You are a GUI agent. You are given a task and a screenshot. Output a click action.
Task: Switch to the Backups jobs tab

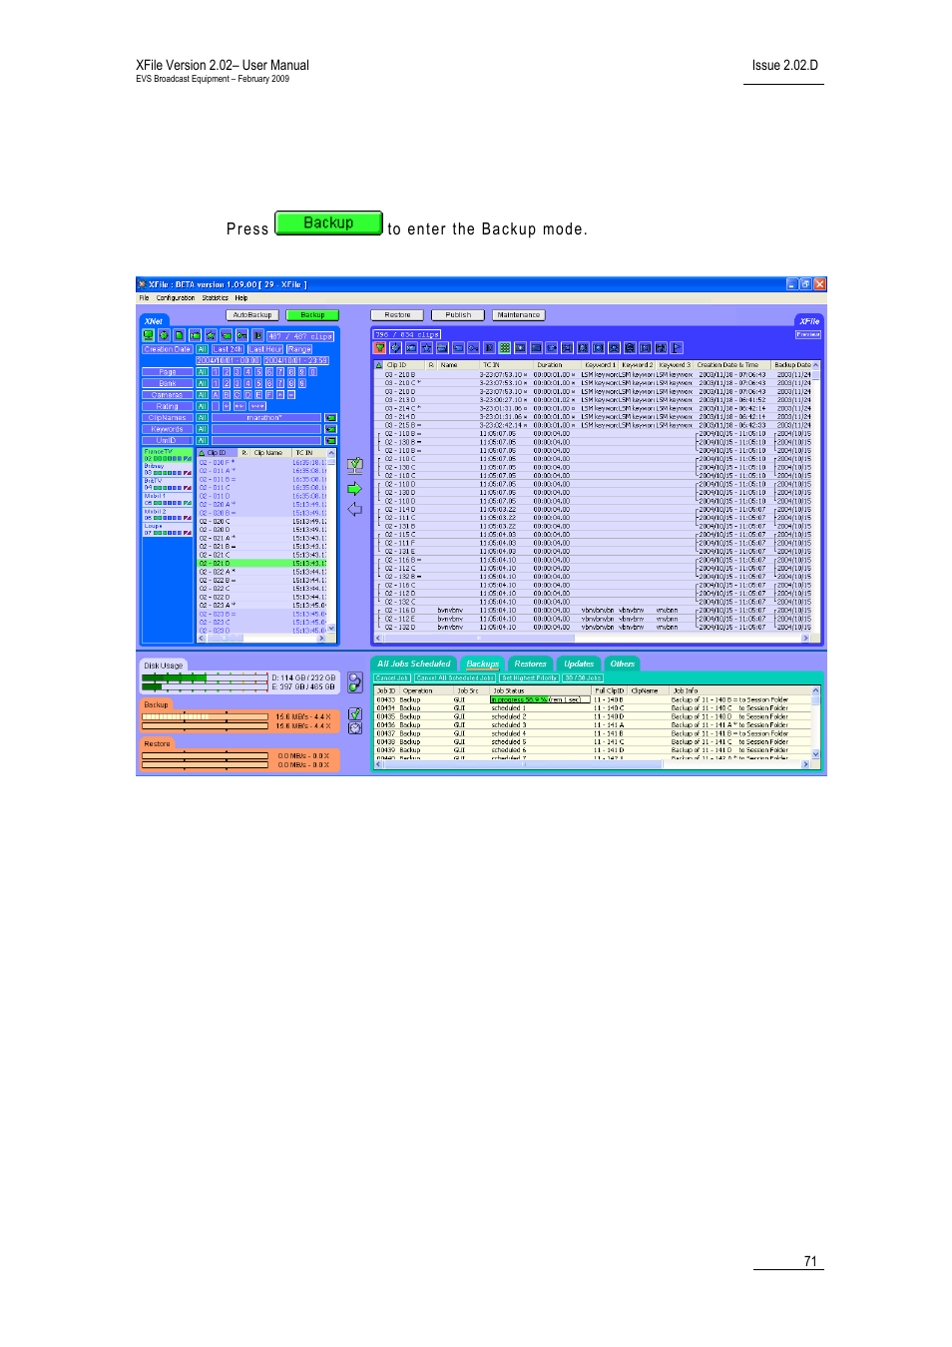point(483,664)
